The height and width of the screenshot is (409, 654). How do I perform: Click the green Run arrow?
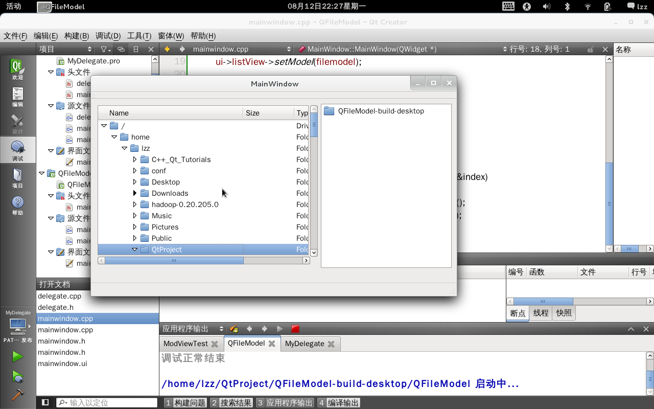17,356
